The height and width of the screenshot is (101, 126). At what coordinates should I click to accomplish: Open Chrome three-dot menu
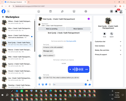click(124, 6)
